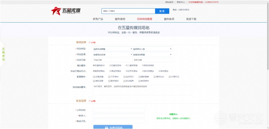Select the 三星级普通 hotel radio

[127, 65]
